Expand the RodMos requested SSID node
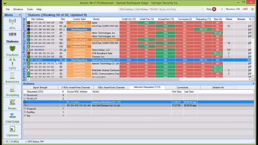Image resolution: width=258 pixels, height=145 pixels. 25,112
